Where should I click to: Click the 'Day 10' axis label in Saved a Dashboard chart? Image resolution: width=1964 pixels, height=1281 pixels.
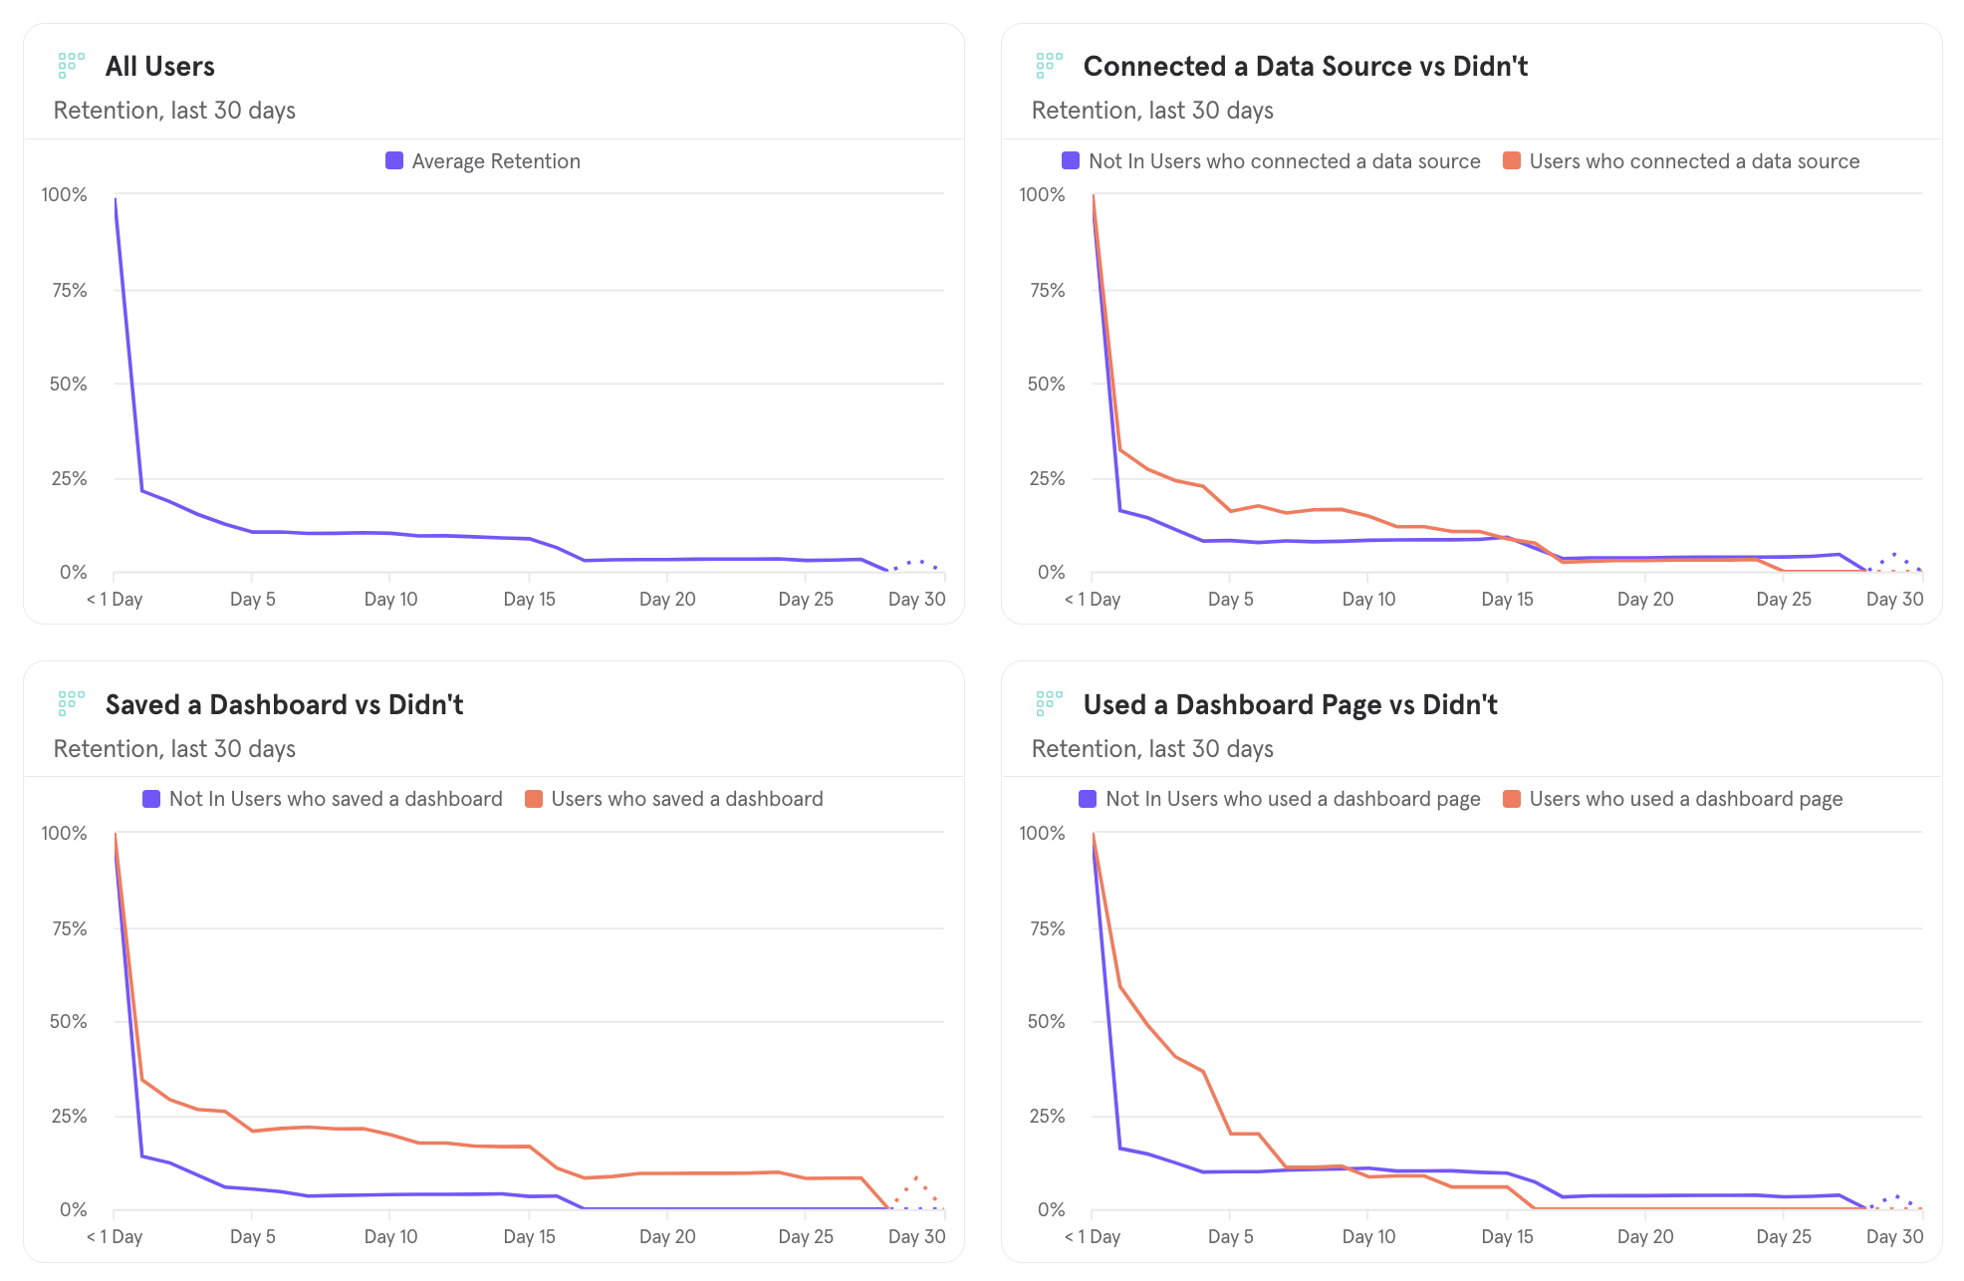click(390, 1236)
